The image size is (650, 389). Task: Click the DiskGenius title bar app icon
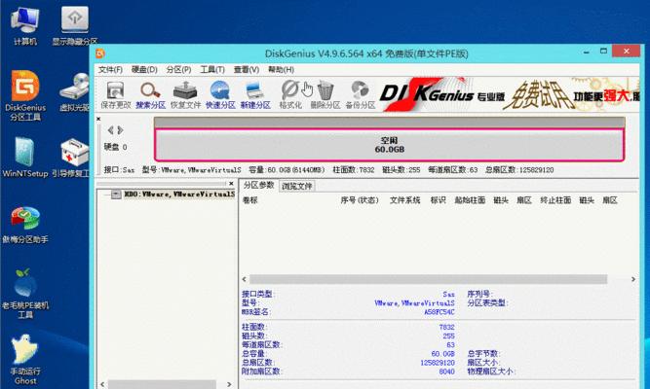(x=100, y=53)
